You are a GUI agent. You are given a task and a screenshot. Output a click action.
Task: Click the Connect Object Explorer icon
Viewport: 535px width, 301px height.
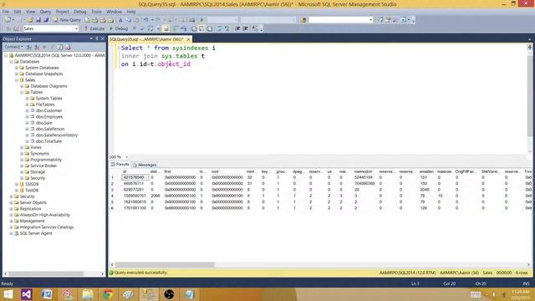click(29, 47)
